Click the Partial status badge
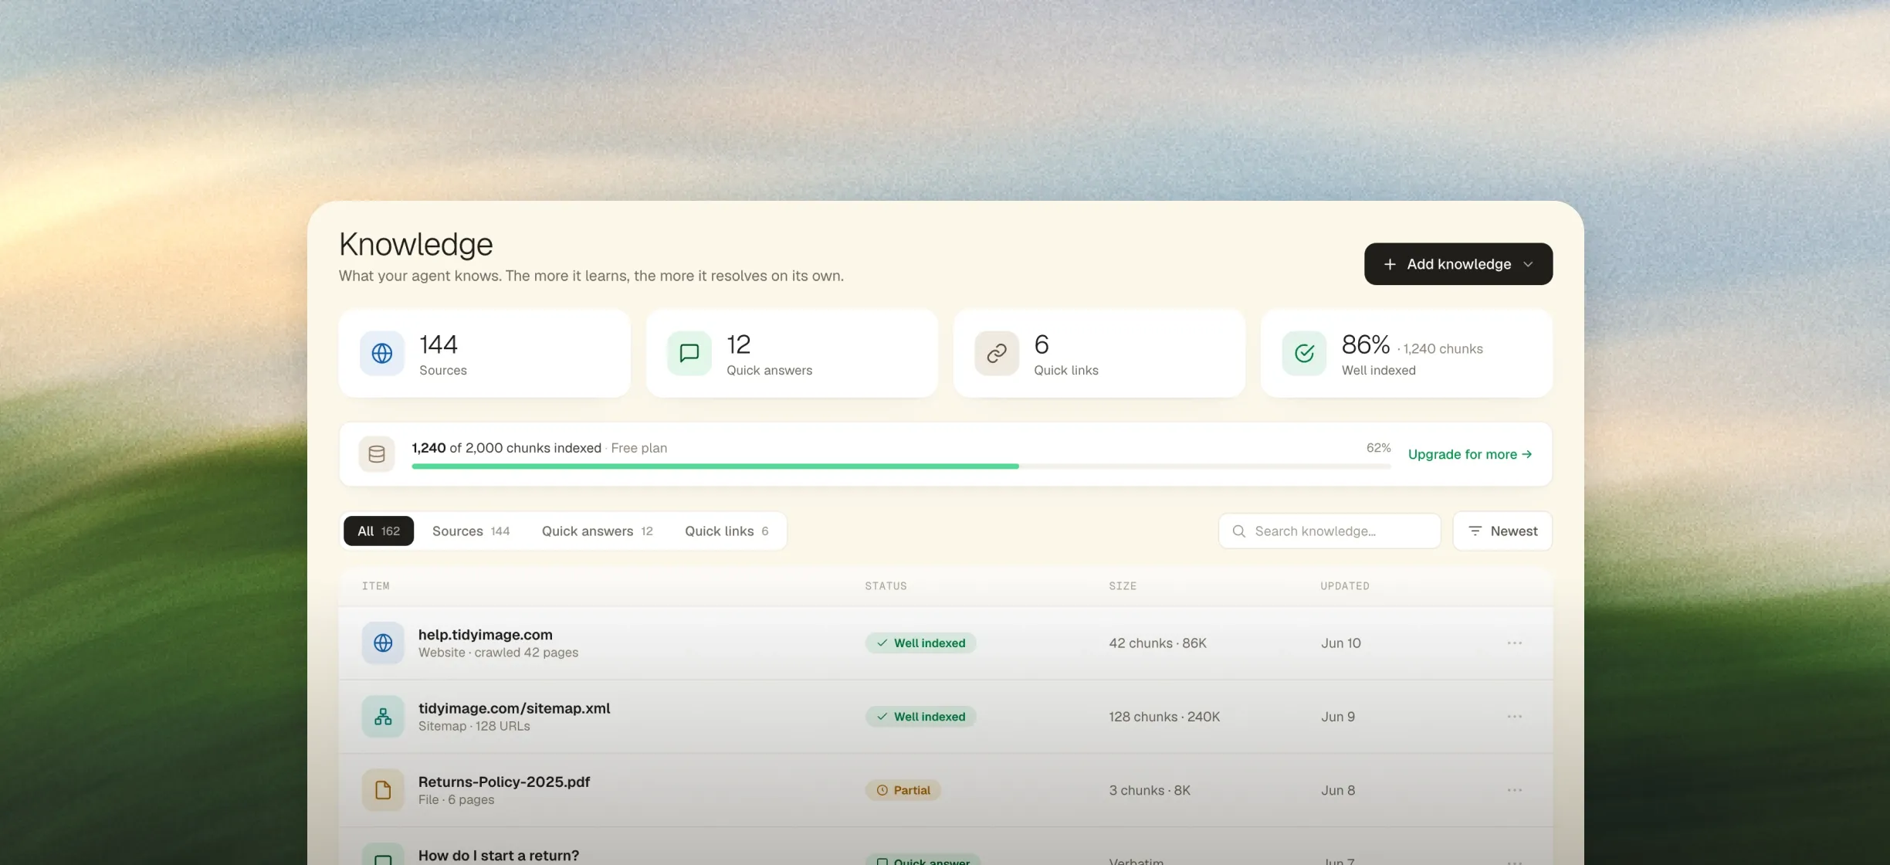This screenshot has height=865, width=1890. (903, 790)
